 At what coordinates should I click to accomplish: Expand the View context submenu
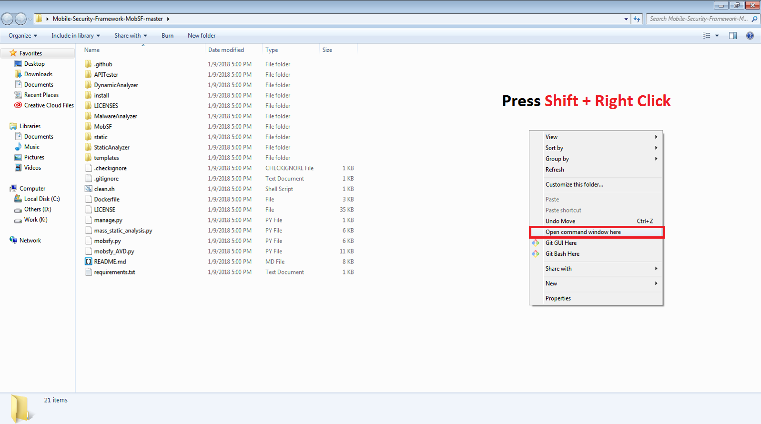[596, 137]
